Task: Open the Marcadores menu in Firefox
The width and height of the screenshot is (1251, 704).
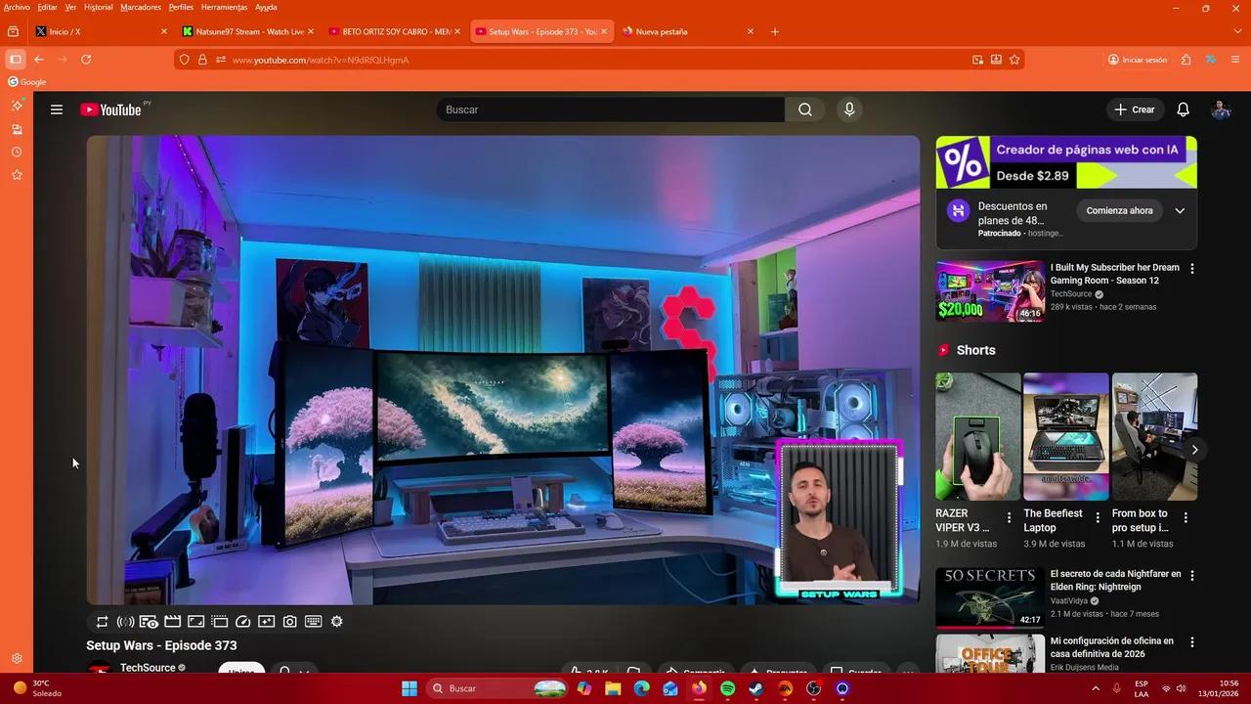Action: coord(140,7)
